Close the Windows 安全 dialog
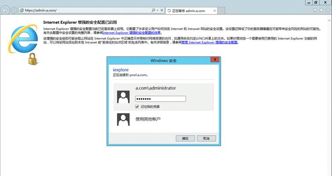Image resolution: width=332 pixels, height=176 pixels. 215,59
